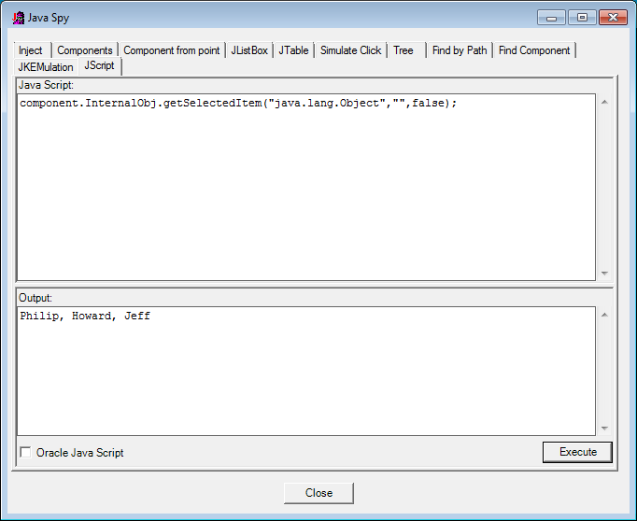The image size is (637, 521).
Task: Open the Component from point tab
Action: coord(172,50)
